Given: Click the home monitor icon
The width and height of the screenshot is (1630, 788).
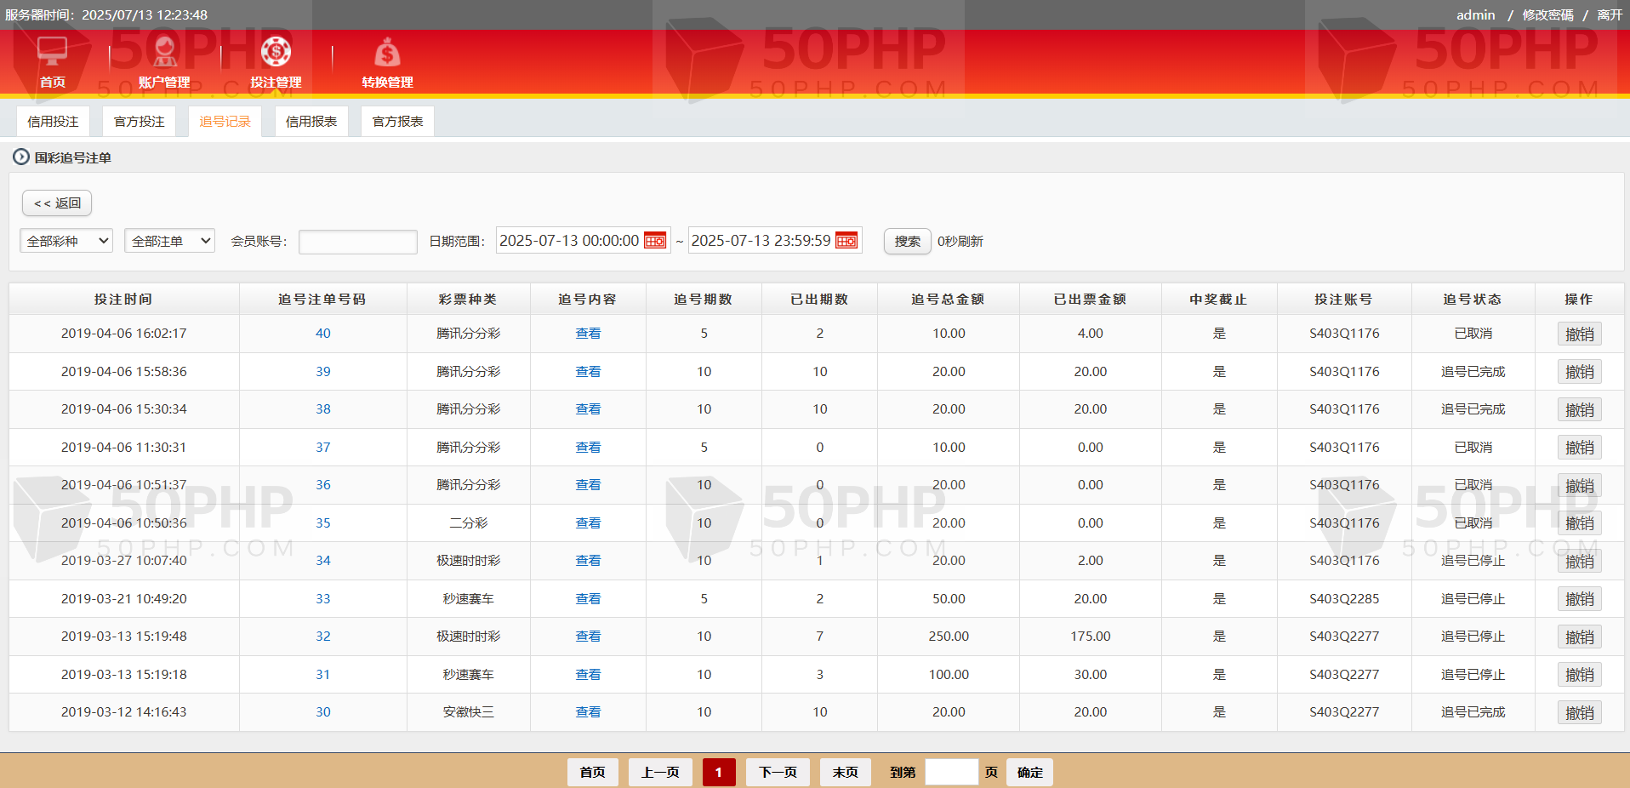Looking at the screenshot, I should [x=52, y=52].
